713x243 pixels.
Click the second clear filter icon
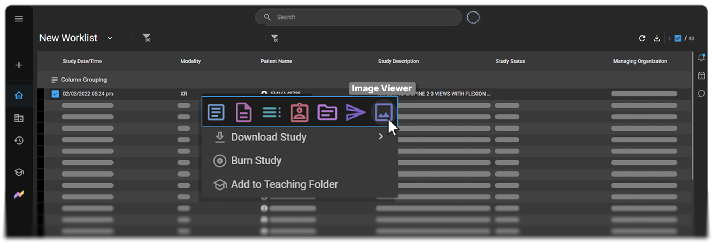275,38
